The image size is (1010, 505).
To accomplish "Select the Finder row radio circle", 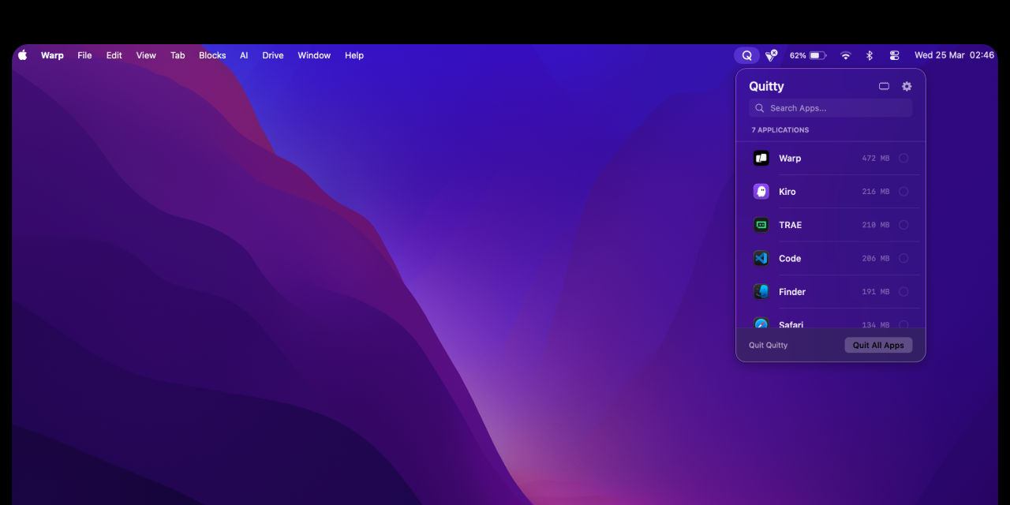I will pos(903,291).
